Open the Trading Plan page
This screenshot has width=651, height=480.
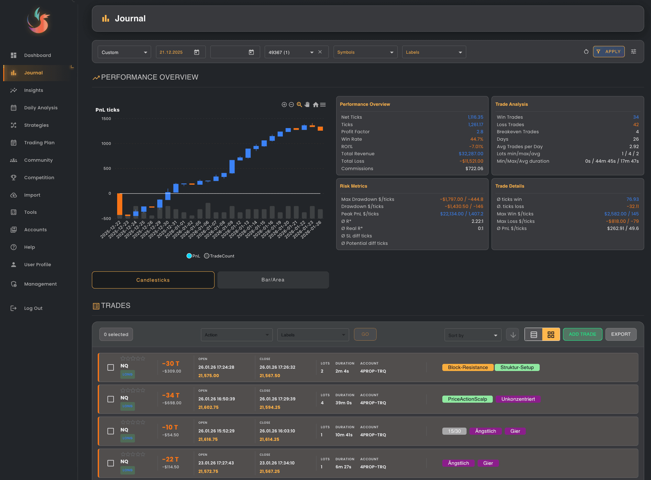39,143
